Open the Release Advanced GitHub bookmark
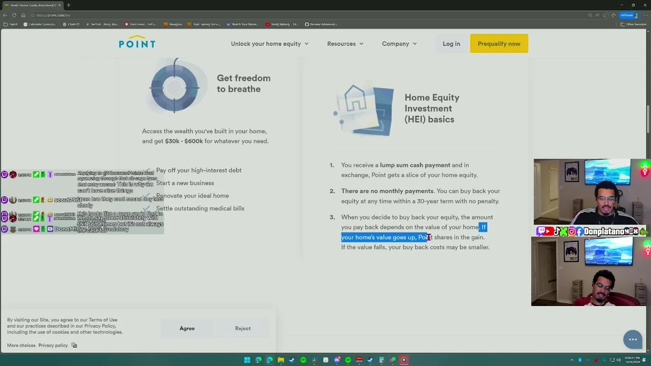 coord(321,24)
